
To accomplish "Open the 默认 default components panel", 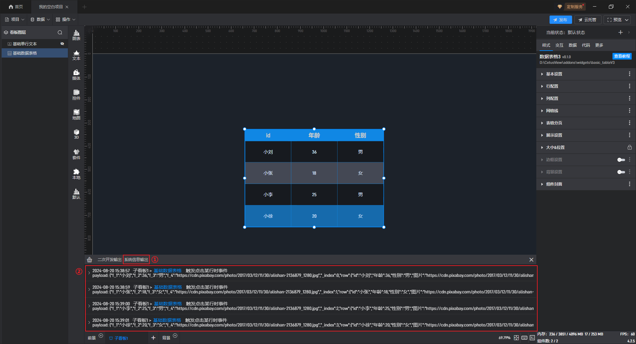I will click(76, 194).
